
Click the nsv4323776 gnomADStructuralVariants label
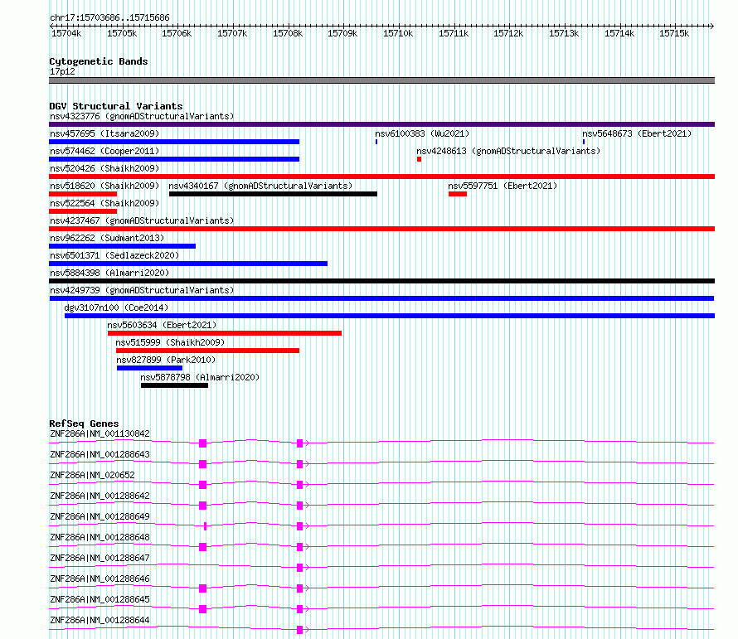pyautogui.click(x=142, y=116)
